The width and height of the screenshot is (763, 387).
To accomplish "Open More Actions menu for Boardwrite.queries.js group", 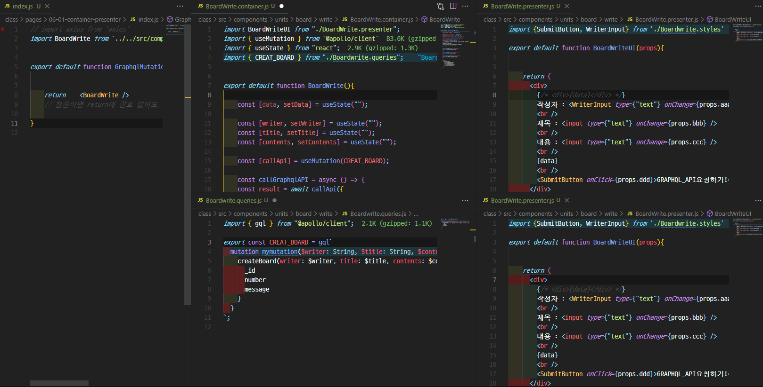I will (x=465, y=200).
